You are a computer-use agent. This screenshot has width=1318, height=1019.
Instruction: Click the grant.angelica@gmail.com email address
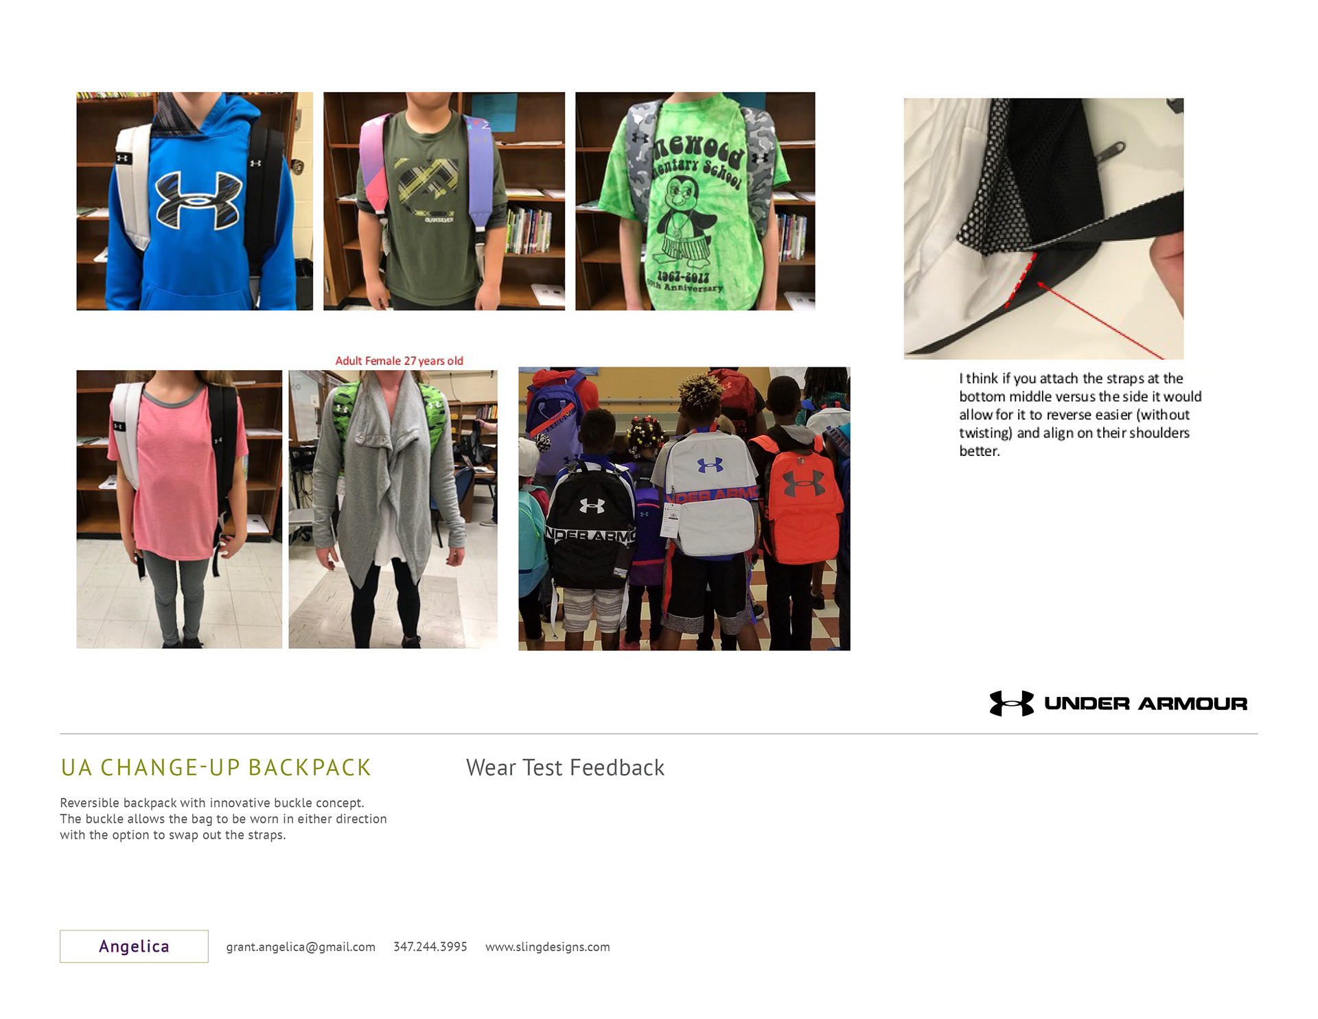[301, 947]
